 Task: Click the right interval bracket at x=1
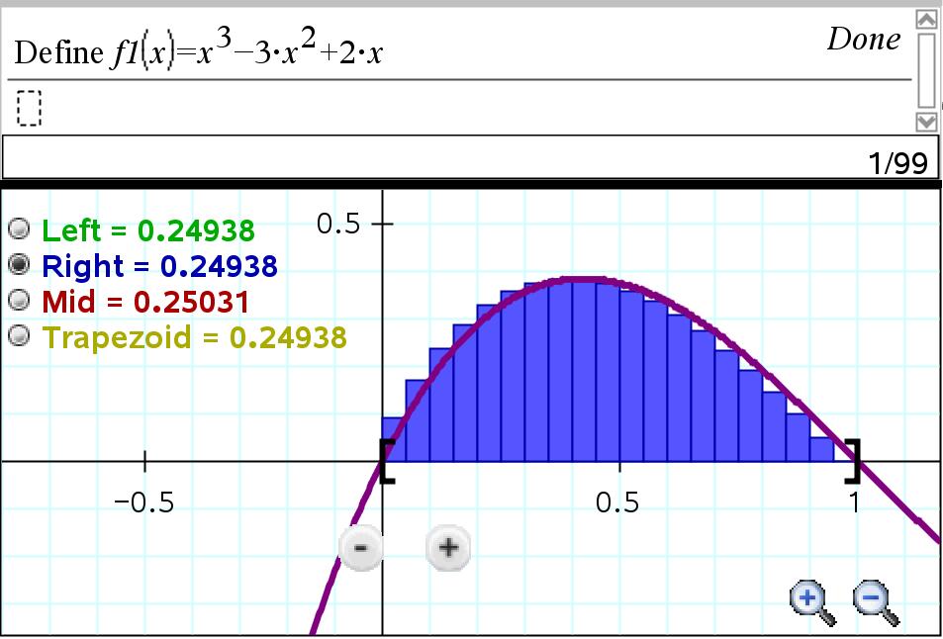point(852,462)
